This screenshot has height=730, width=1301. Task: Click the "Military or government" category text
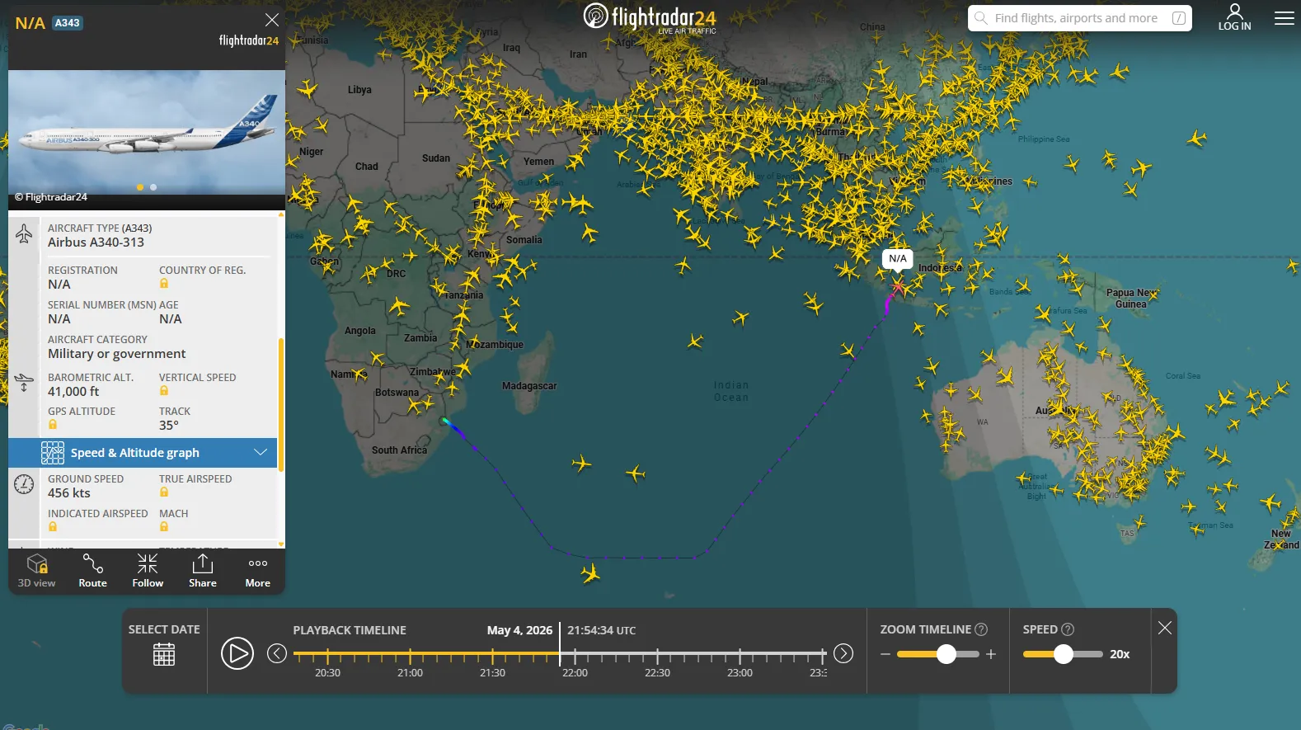[x=117, y=354]
